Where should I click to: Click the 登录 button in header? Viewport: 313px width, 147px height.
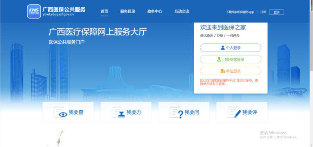[277, 12]
